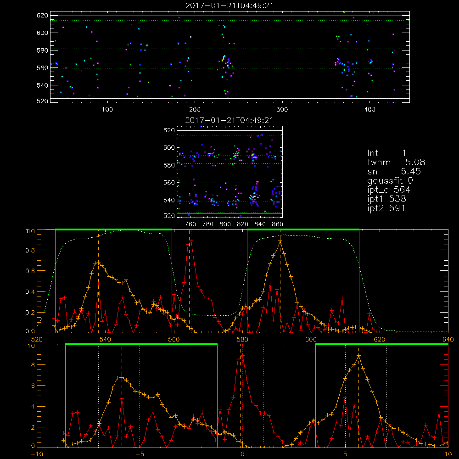This screenshot has width=459, height=459.
Task: Click the 'gaussfit 0' readout
Action: 390,180
